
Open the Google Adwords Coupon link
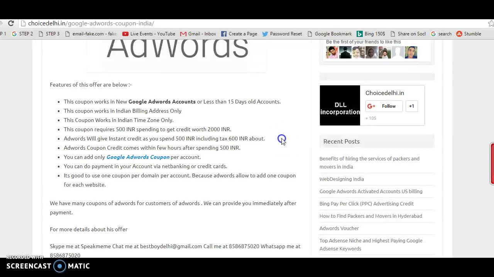pyautogui.click(x=138, y=157)
